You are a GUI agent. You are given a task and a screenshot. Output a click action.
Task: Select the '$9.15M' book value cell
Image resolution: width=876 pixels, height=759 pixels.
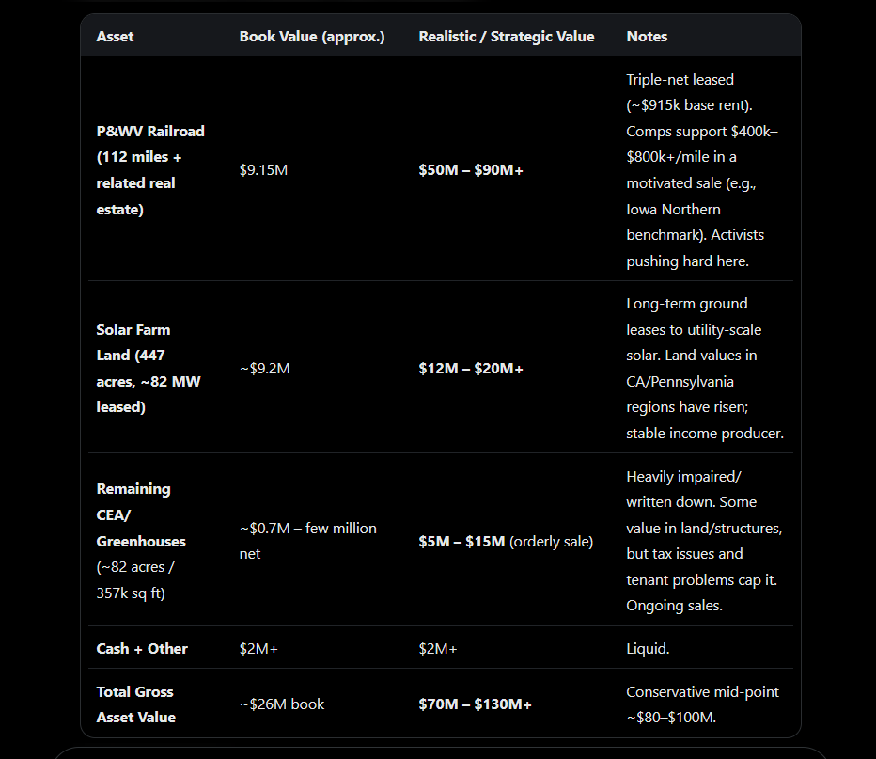(x=263, y=170)
